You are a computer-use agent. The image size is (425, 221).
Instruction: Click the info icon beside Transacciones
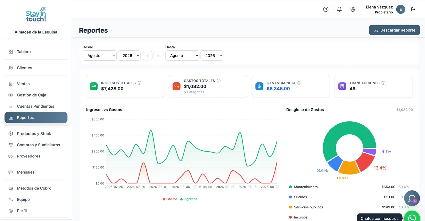pos(383,83)
